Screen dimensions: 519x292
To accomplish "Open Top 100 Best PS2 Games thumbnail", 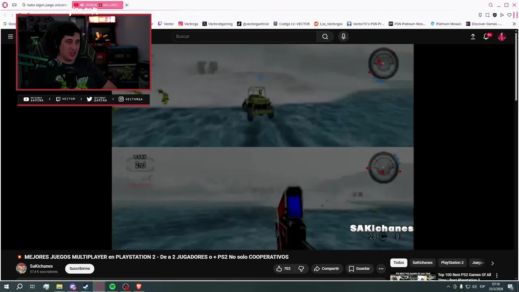I will pyautogui.click(x=413, y=277).
